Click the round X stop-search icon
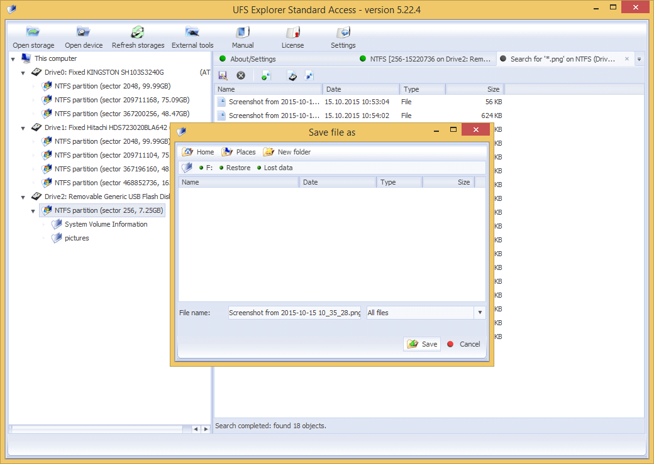Screen dimensions: 654x464 coord(241,75)
